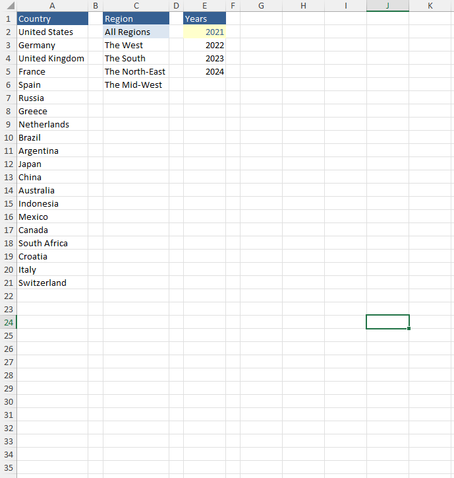Select the Russia cell
The width and height of the screenshot is (454, 478).
tap(52, 98)
